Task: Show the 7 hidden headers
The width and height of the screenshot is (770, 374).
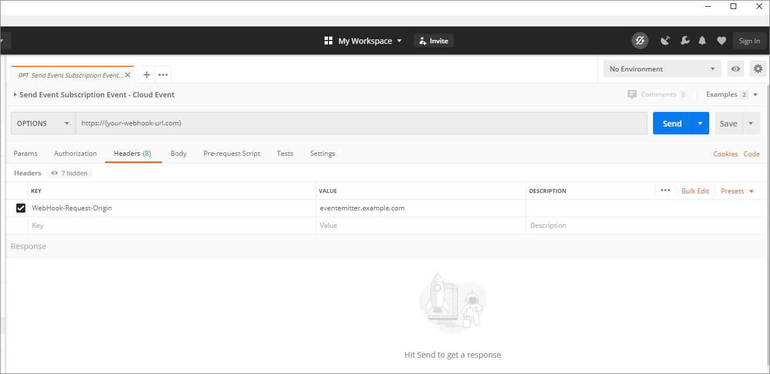Action: coord(69,173)
